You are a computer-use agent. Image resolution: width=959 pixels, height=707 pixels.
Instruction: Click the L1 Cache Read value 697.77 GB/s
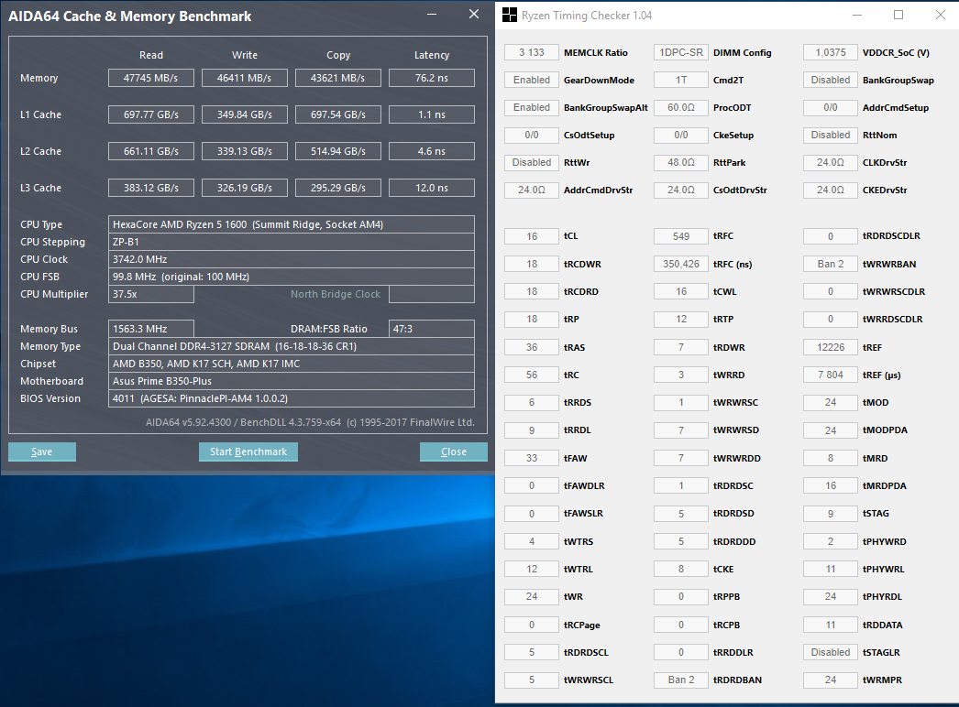click(x=151, y=114)
